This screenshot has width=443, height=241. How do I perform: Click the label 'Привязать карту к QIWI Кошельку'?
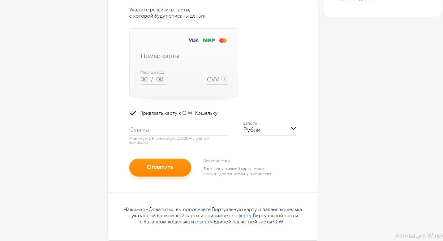[x=178, y=113]
